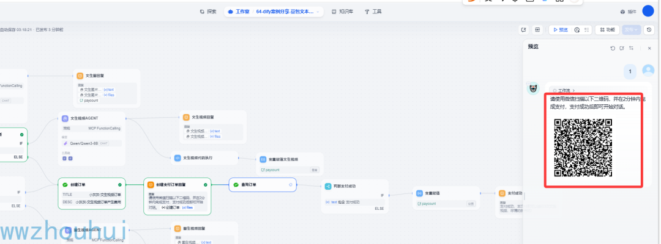Viewport: 661px width, 244px height.
Task: Click MCP FunctionCalling strategy in 文生视频AGENT node
Action: click(x=91, y=128)
